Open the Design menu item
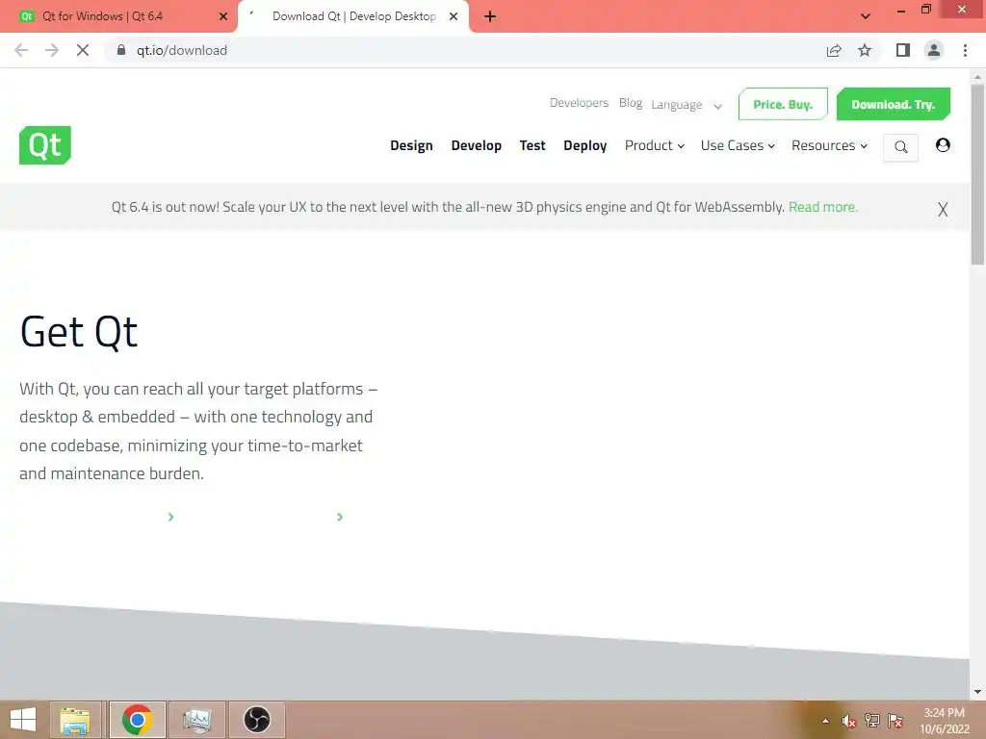This screenshot has width=986, height=739. pyautogui.click(x=411, y=145)
